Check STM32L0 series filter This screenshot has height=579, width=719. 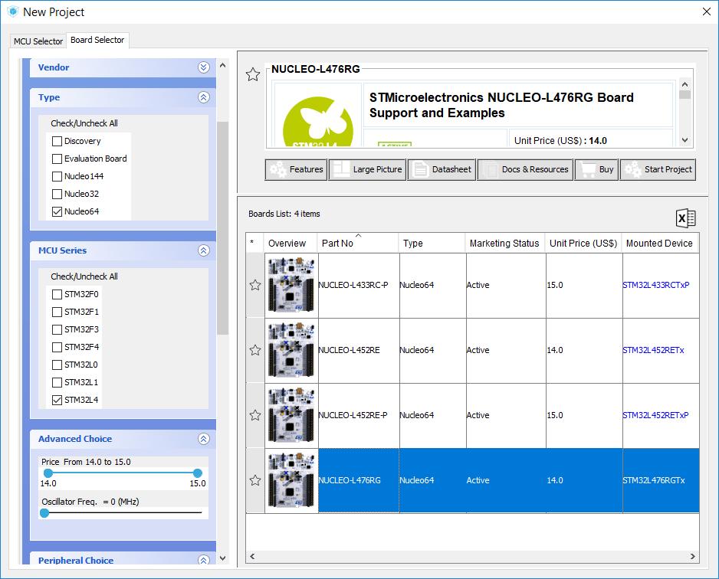pyautogui.click(x=57, y=365)
